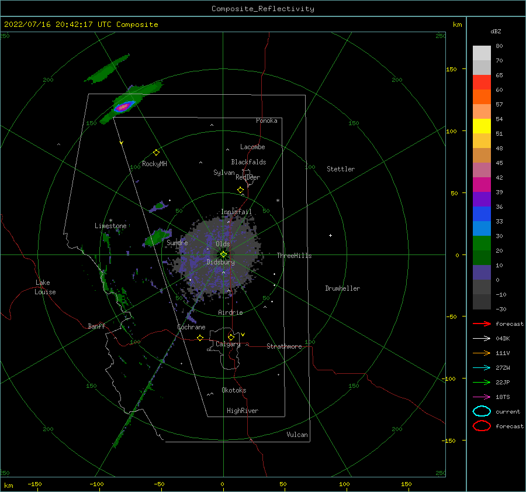Click the dBZ legend heading
The image size is (526, 492).
[496, 31]
